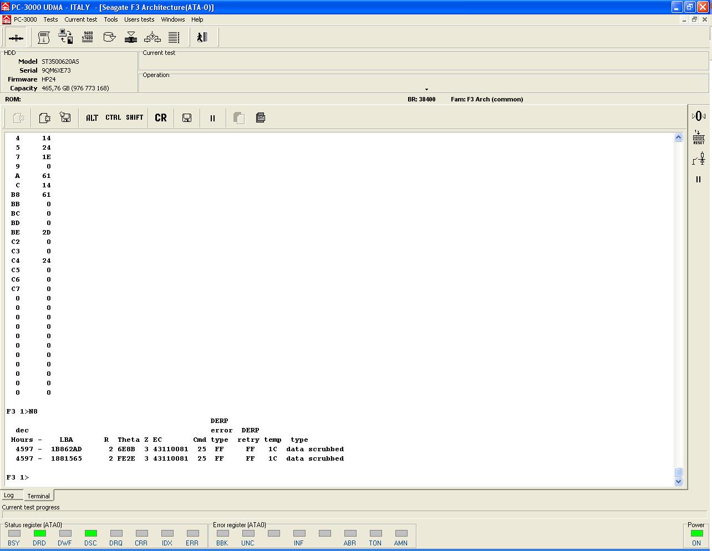Click the document with gear terminal icon

click(45, 118)
